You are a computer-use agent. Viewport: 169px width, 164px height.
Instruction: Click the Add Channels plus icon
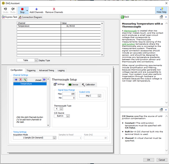pyautogui.click(x=36, y=9)
